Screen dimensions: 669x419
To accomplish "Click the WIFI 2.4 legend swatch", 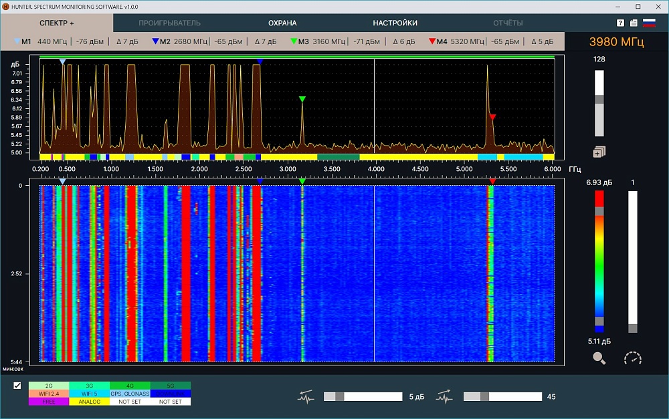I will [49, 394].
